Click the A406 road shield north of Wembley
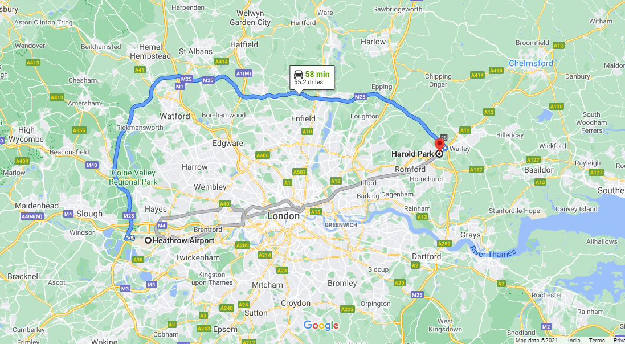Viewport: 625px width, 344px height. 262,155
